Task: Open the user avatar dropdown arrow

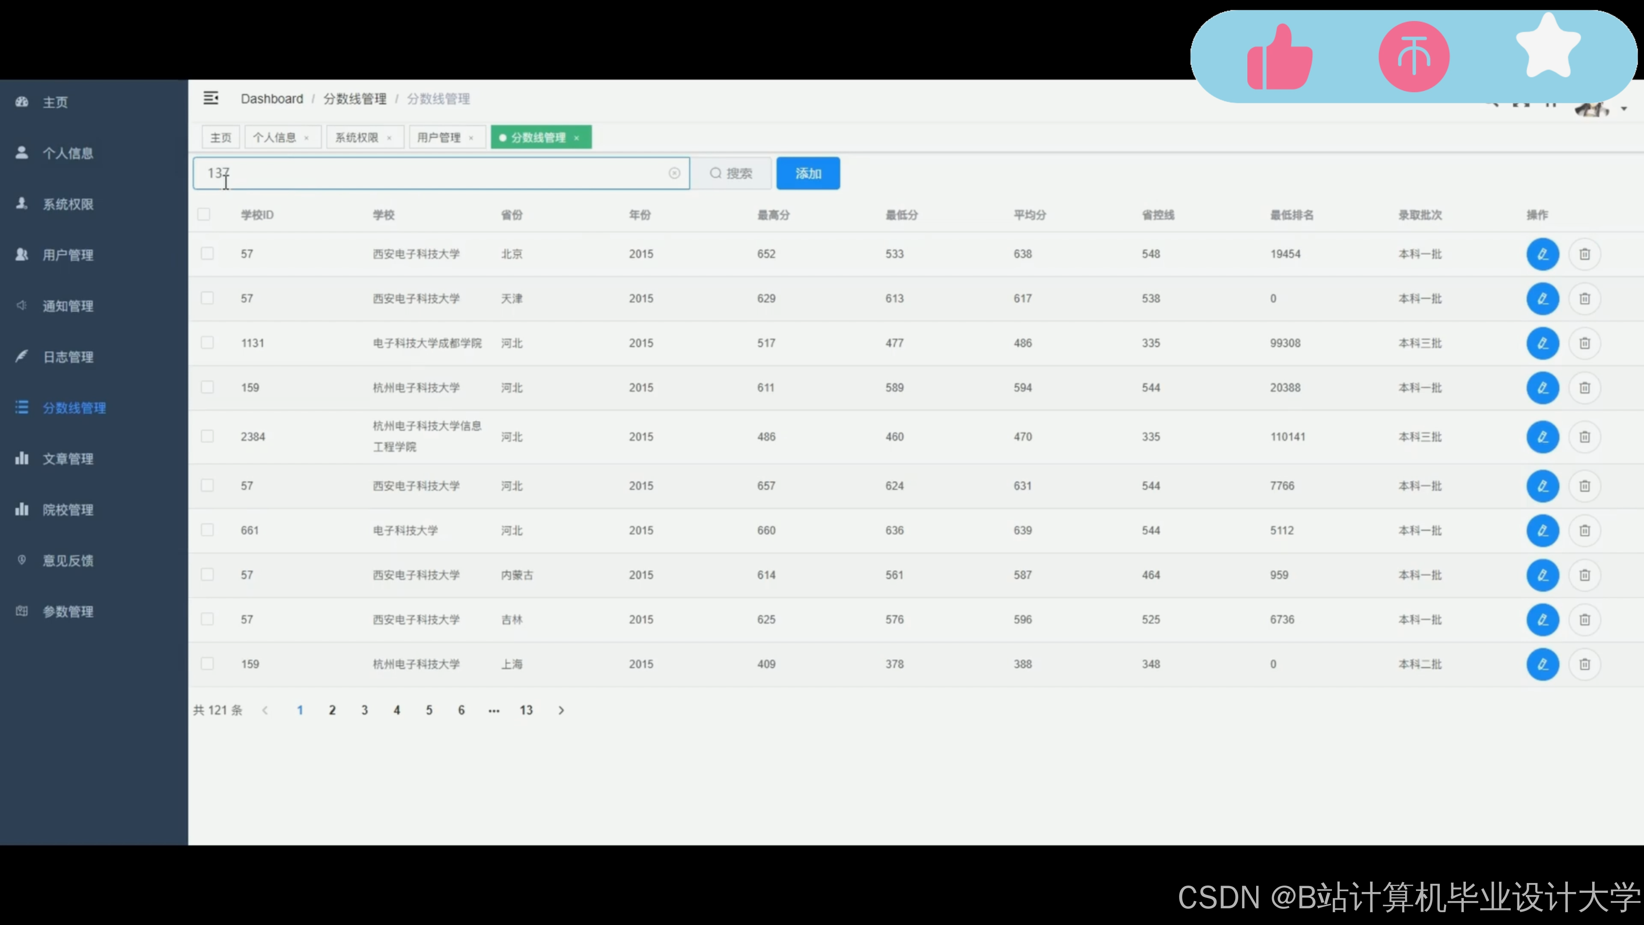Action: (x=1623, y=109)
